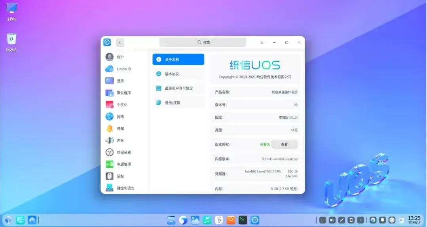Open the Union ID cloud settings
Viewport: 427px width, 227px height.
point(118,69)
